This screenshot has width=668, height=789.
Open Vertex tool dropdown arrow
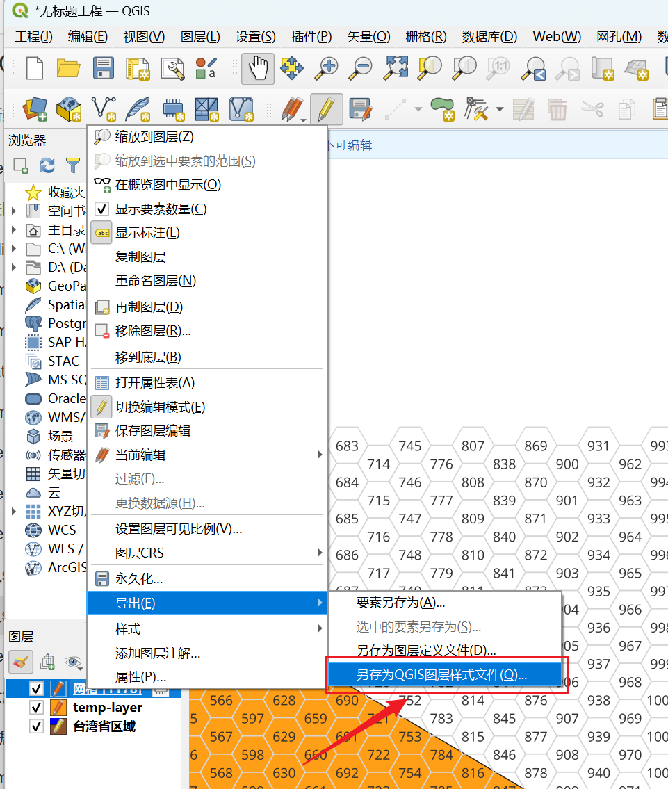(500, 108)
